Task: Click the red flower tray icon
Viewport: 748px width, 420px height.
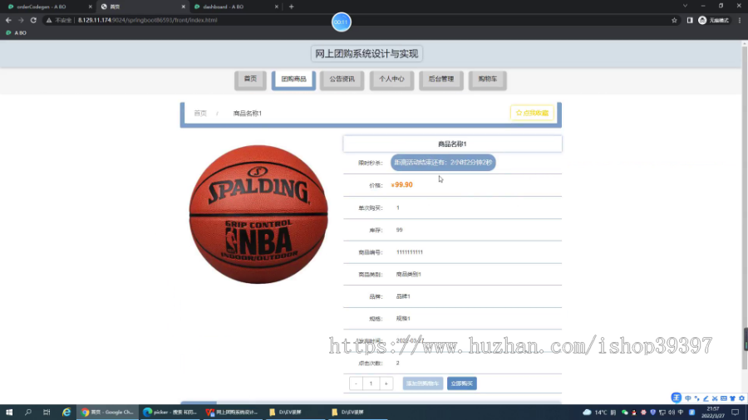Action: point(643,413)
